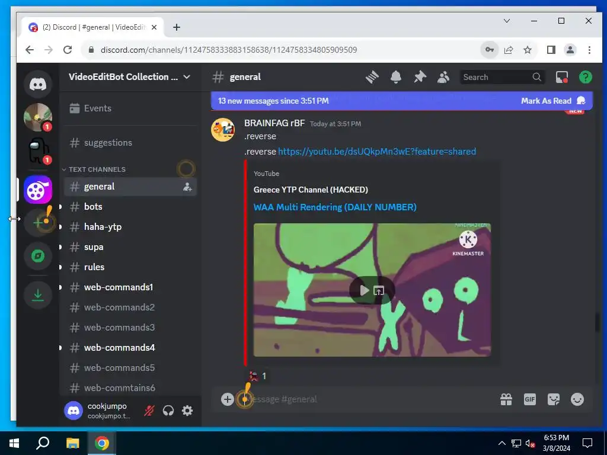Click BRAINFAG rBF username
Image resolution: width=607 pixels, height=455 pixels.
tap(274, 123)
